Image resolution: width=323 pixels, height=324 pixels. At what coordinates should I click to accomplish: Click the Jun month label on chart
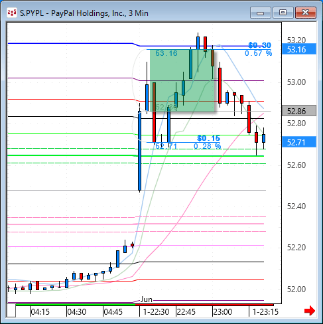[x=147, y=299]
